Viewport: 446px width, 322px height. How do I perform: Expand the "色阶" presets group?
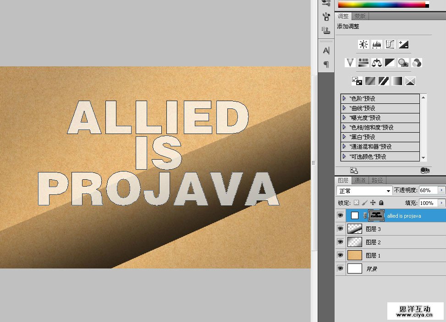click(x=345, y=98)
